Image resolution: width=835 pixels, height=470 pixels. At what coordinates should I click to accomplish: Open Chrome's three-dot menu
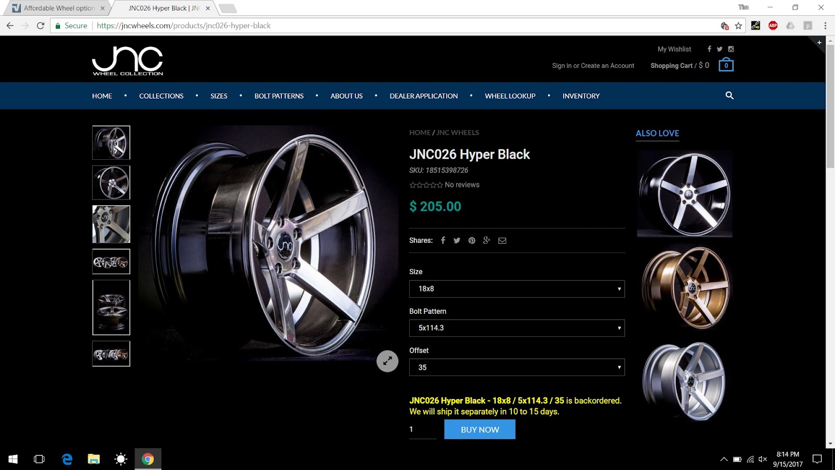point(825,26)
